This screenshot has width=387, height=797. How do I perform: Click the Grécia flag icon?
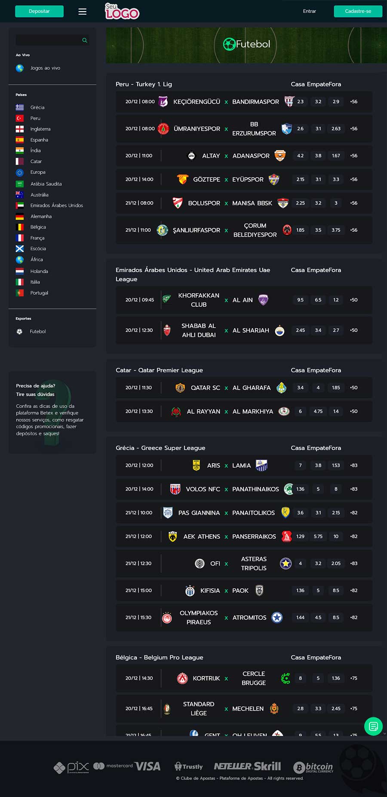coord(20,107)
